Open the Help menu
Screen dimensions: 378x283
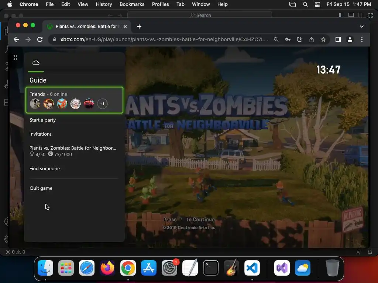[x=222, y=4]
